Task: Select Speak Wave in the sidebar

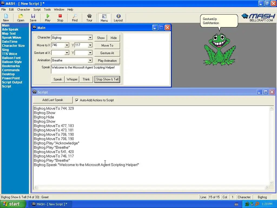Action: (11, 38)
